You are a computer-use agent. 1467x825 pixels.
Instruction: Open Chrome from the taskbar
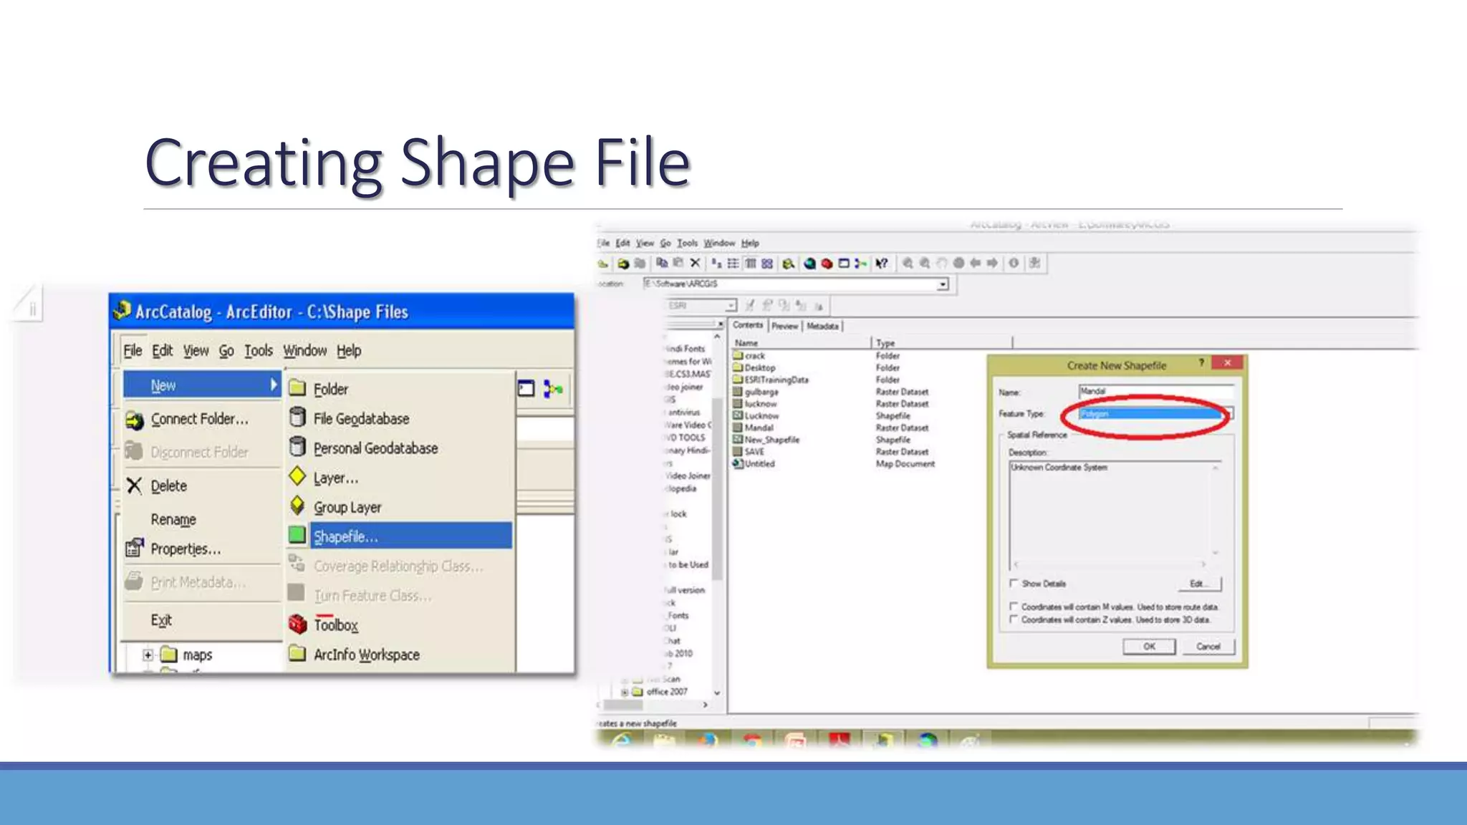[751, 740]
